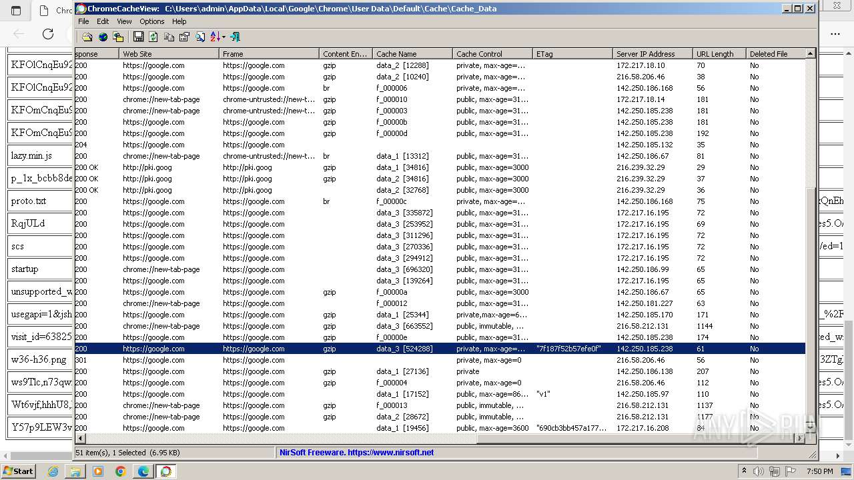The image size is (854, 480).
Task: Click the Find magnifier toolbar icon
Action: point(199,37)
